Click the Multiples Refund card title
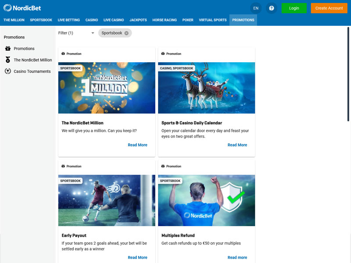 tap(178, 235)
